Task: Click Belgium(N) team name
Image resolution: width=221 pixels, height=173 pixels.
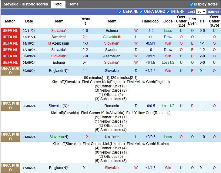Action: coord(58,168)
